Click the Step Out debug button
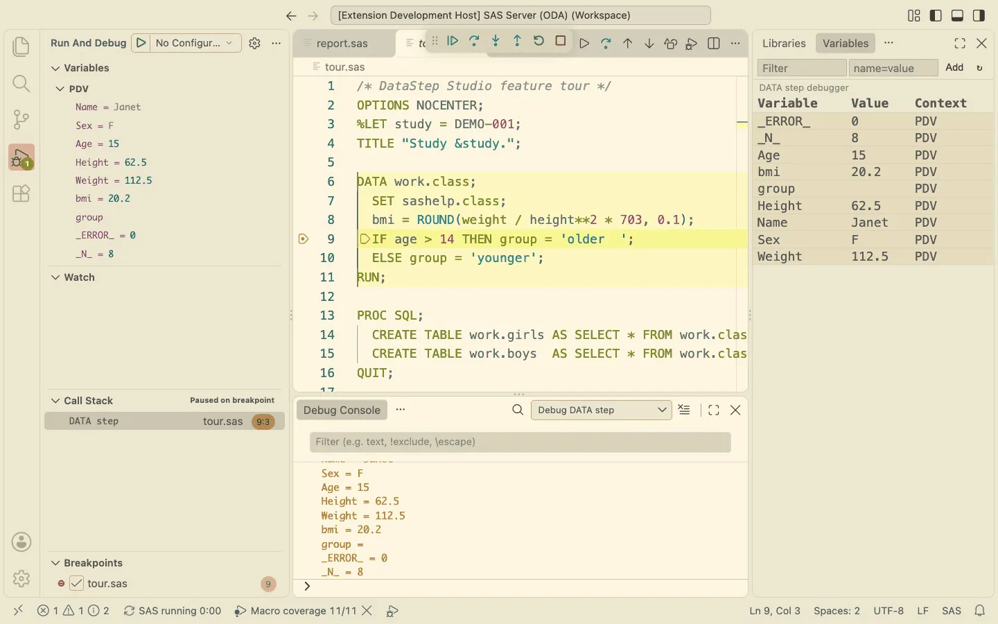The width and height of the screenshot is (998, 624). (517, 41)
